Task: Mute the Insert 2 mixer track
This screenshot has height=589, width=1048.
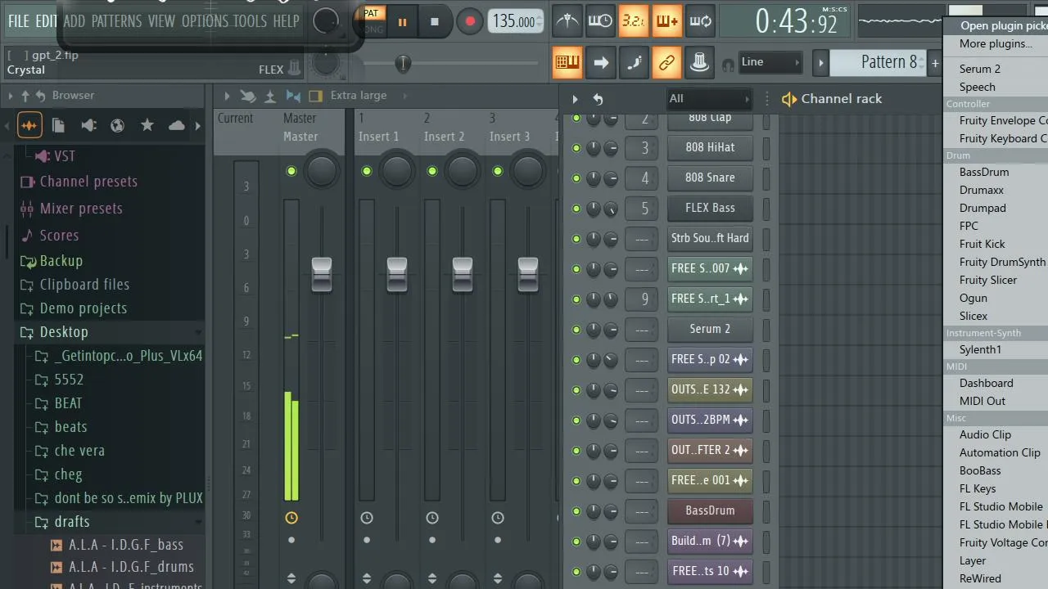Action: pos(432,171)
